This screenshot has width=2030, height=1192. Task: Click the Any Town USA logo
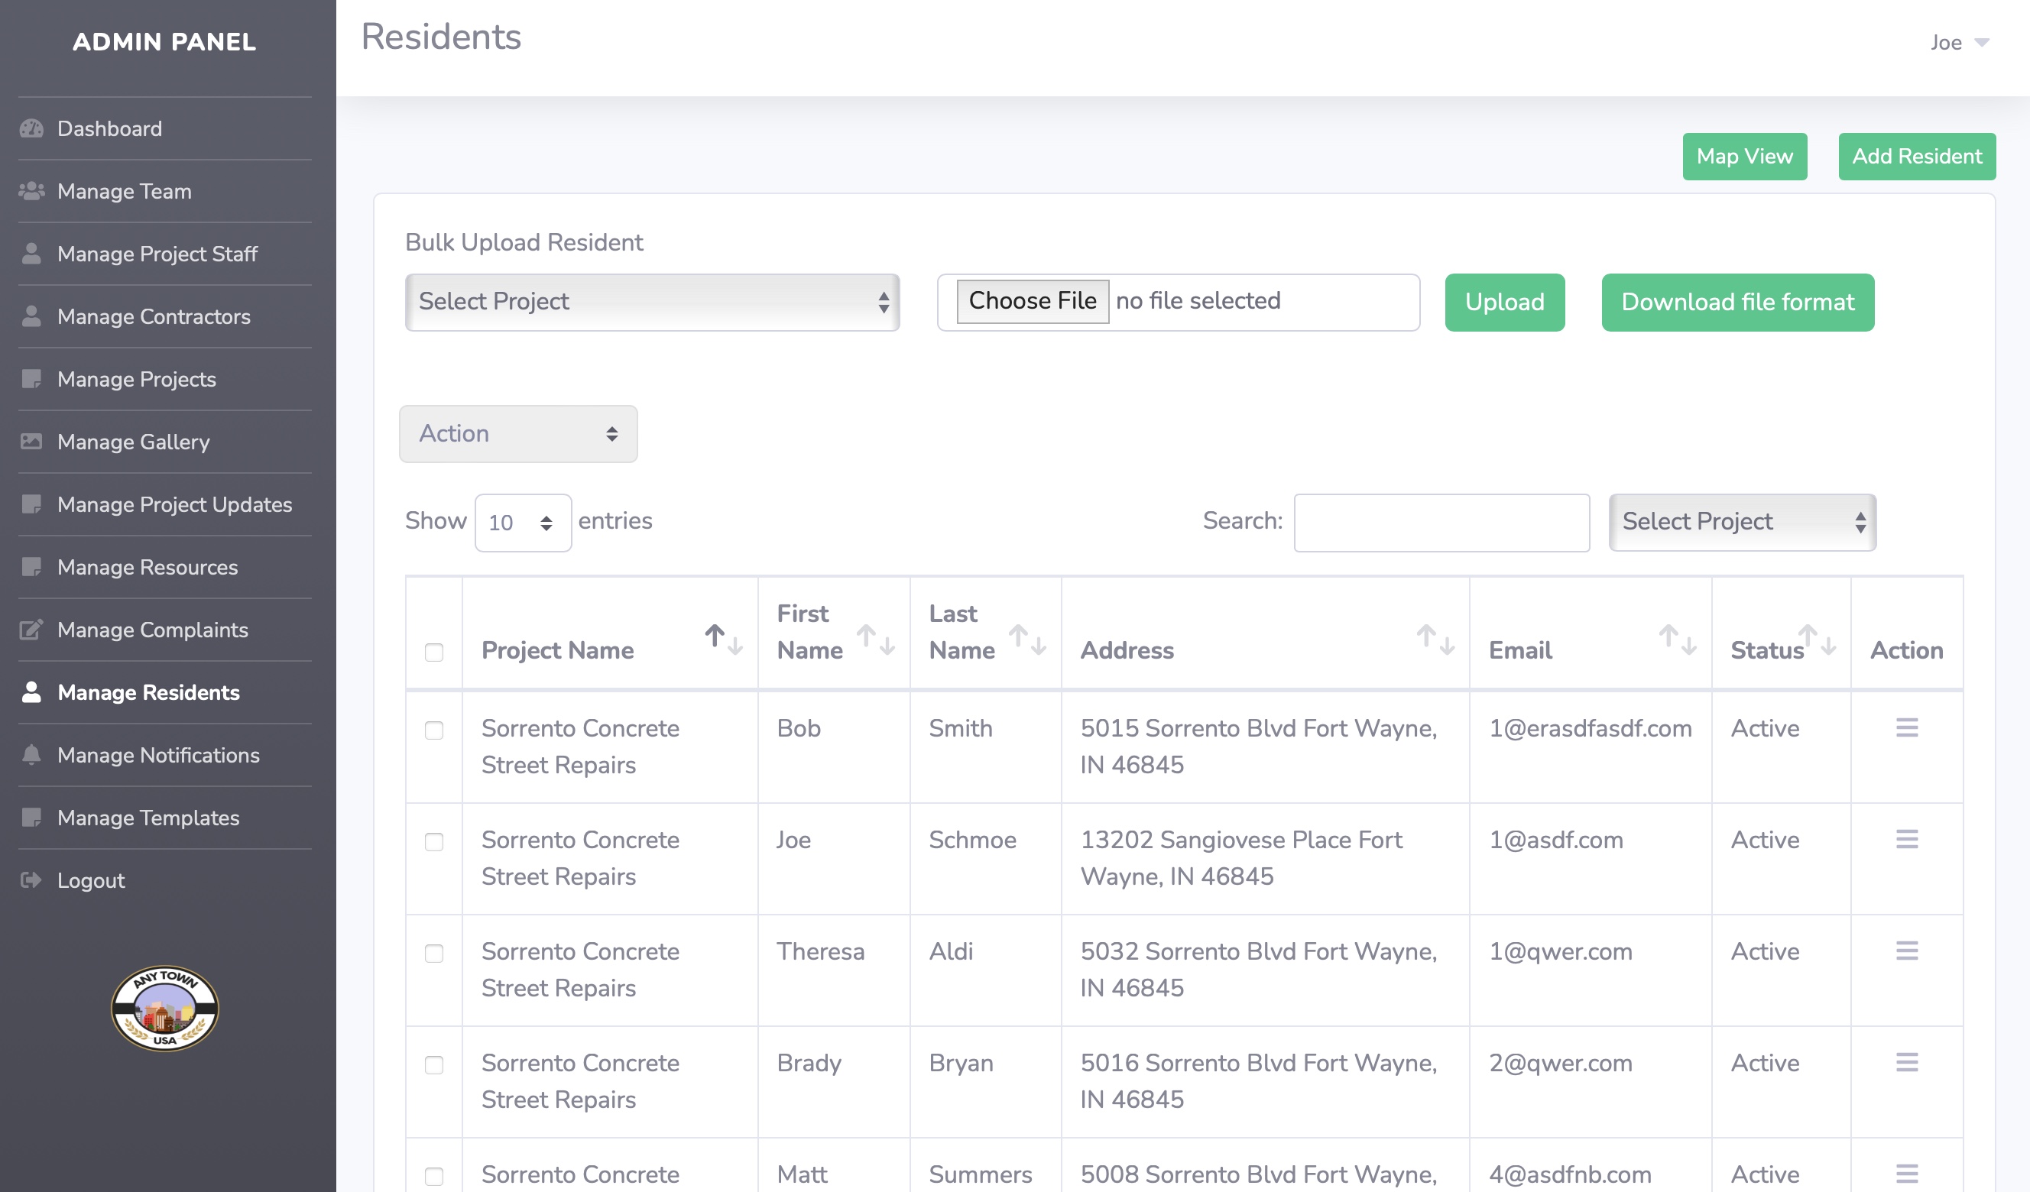tap(164, 1008)
